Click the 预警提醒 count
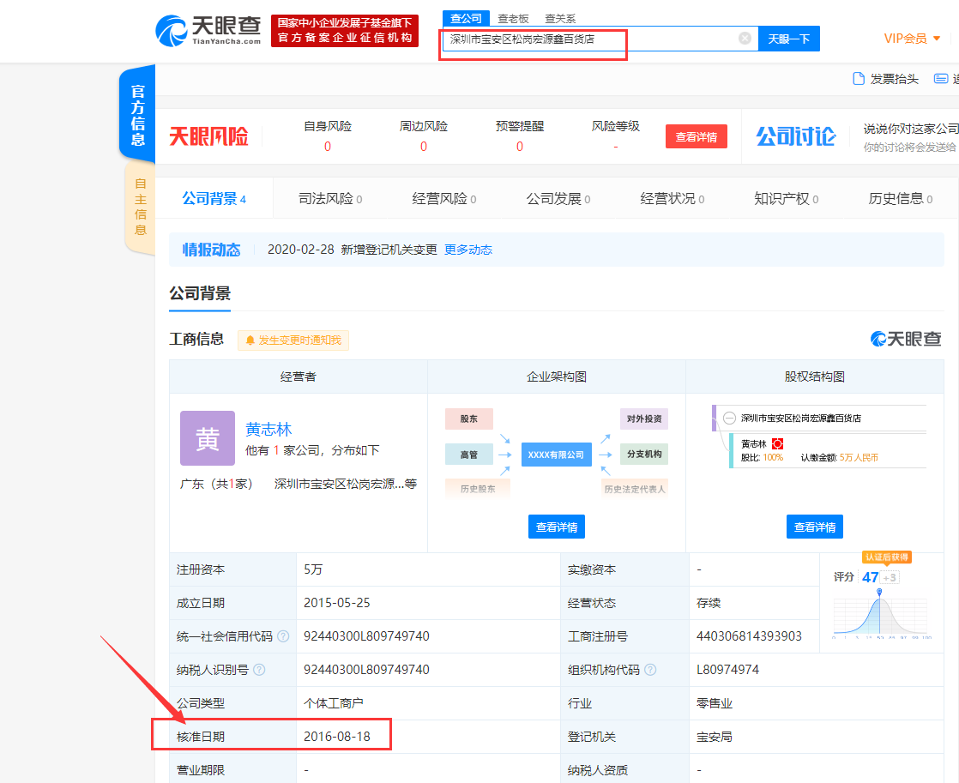959x783 pixels. (520, 147)
